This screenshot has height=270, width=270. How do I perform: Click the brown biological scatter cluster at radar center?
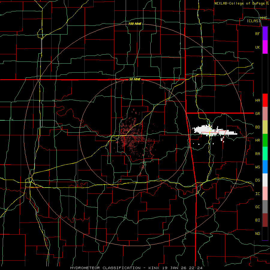click(x=133, y=136)
